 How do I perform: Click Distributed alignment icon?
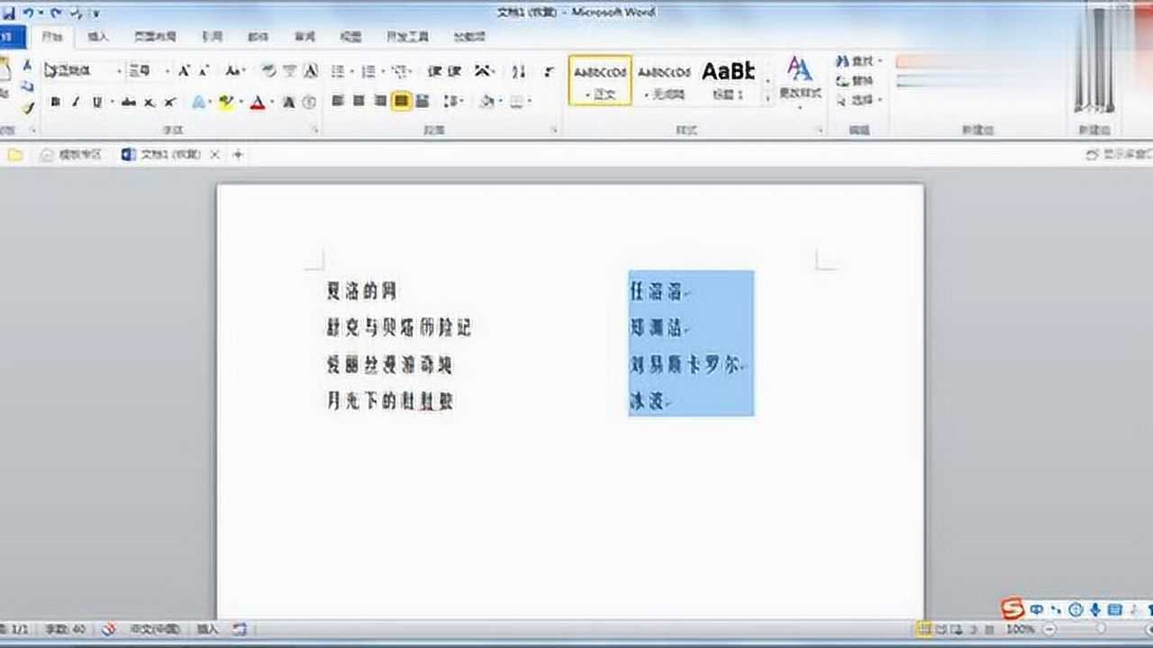click(x=422, y=101)
